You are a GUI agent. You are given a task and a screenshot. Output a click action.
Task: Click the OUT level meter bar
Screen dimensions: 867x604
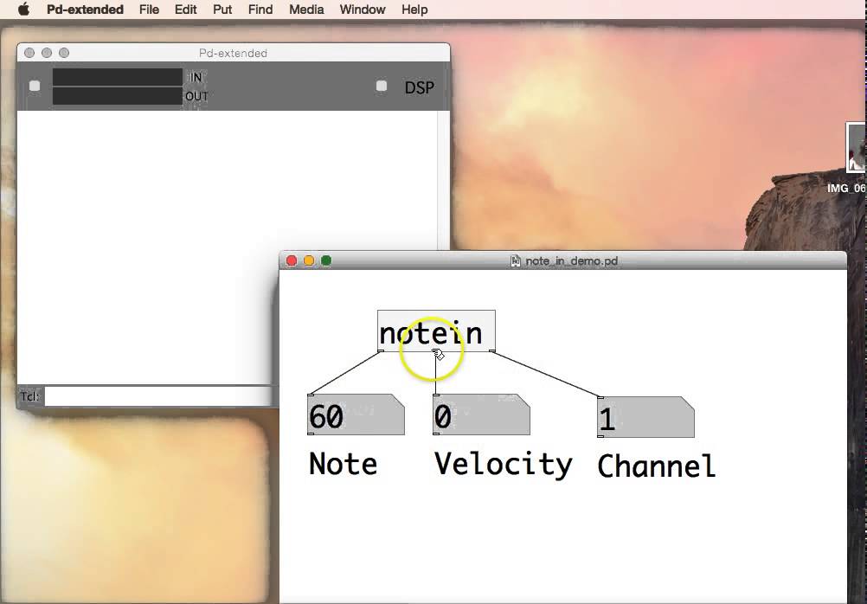point(117,96)
